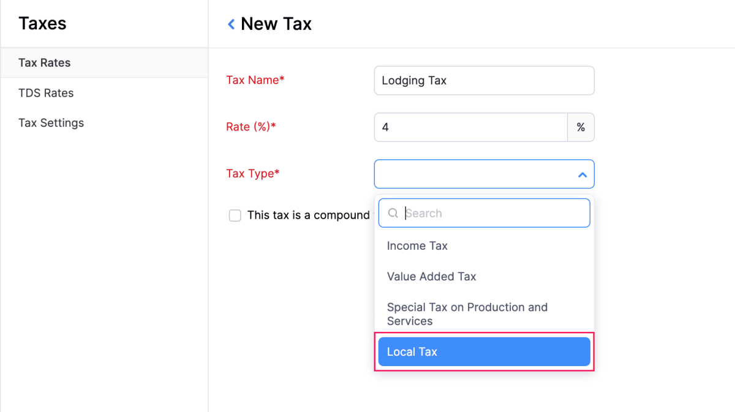Click the 'This tax is a compound' label
This screenshot has height=412, width=735.
click(309, 215)
